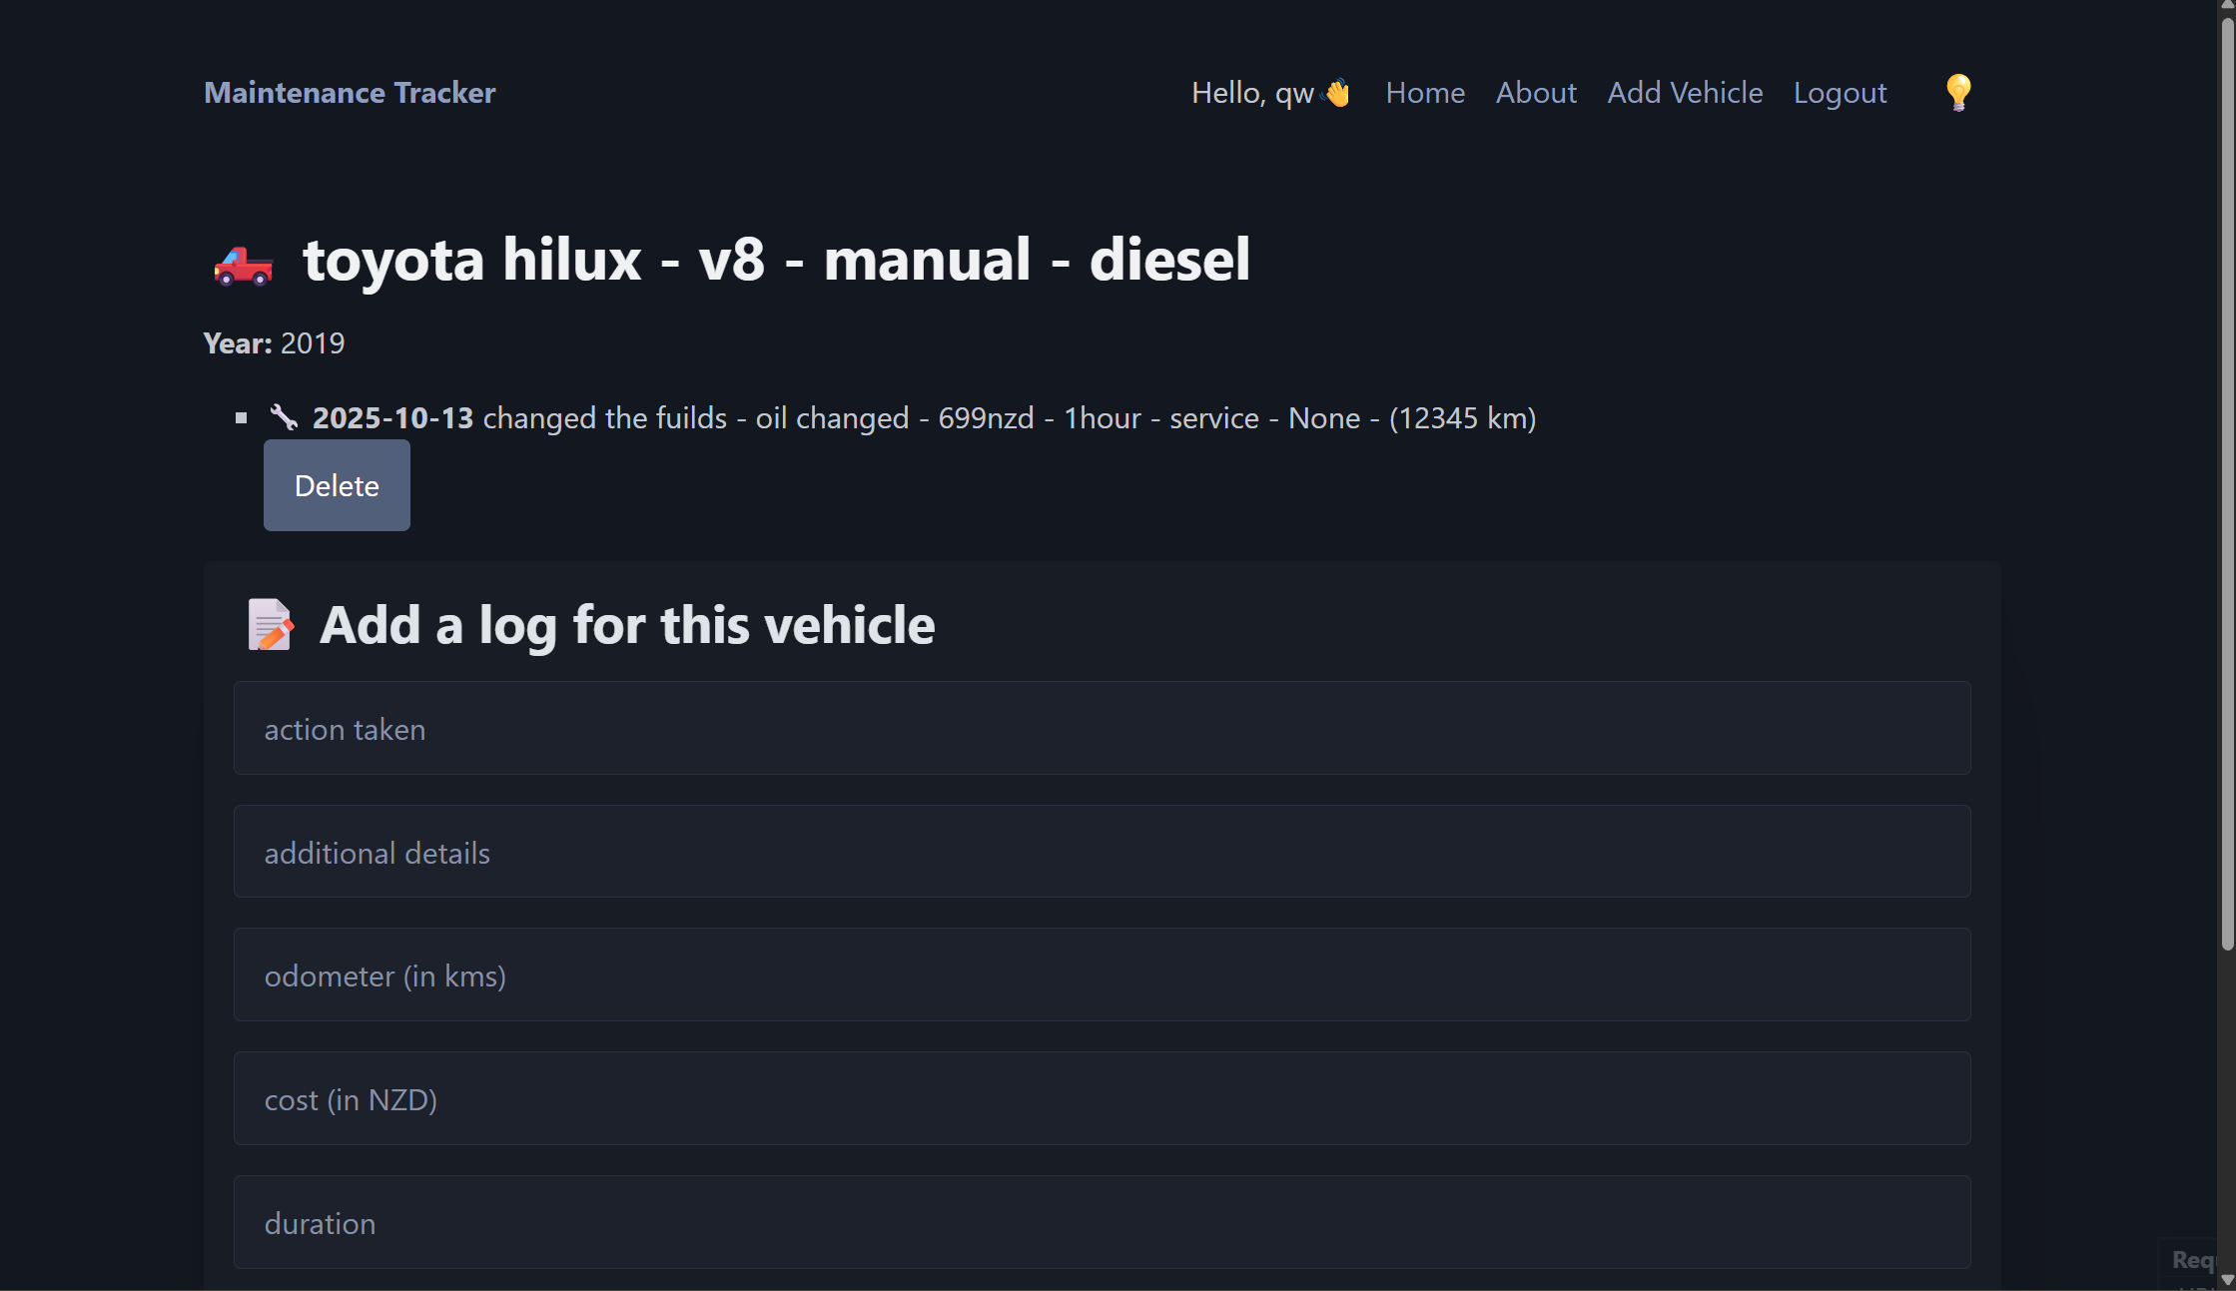Click the waving hand emoji
The image size is (2236, 1291).
pos(1337,93)
